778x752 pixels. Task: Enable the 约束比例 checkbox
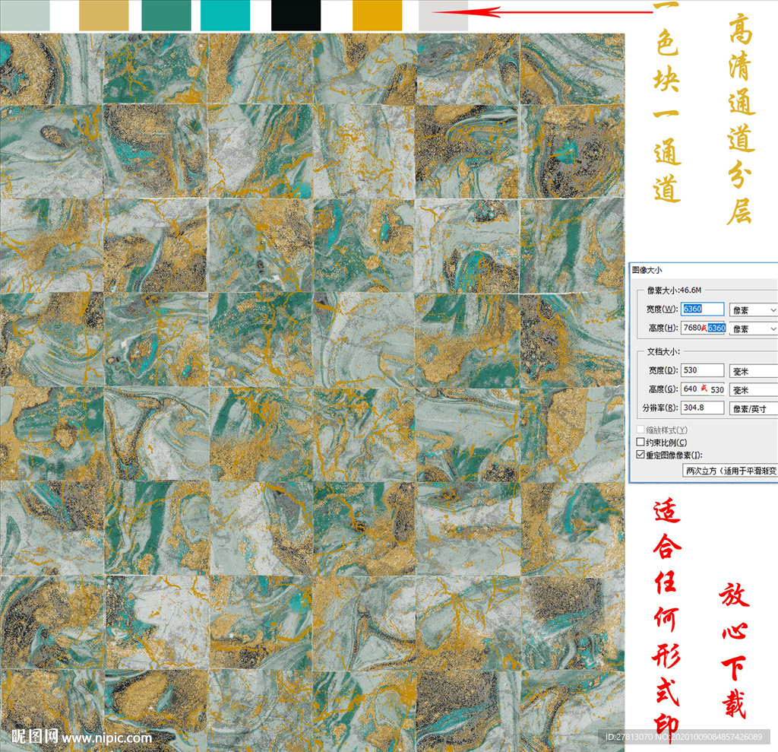point(640,443)
